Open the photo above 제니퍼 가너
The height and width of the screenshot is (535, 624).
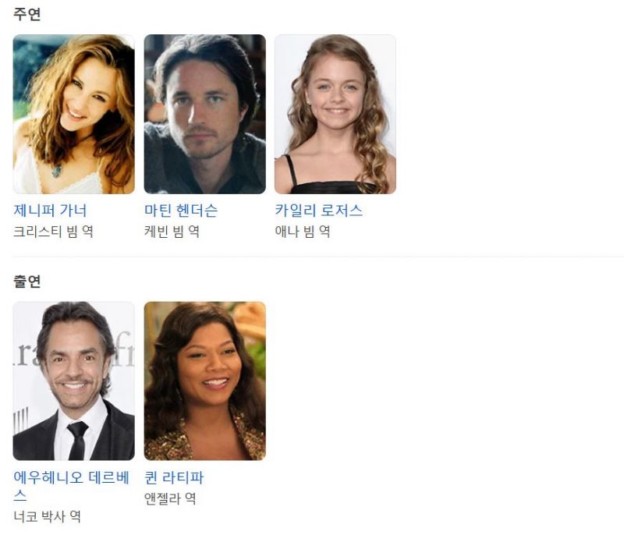(73, 114)
